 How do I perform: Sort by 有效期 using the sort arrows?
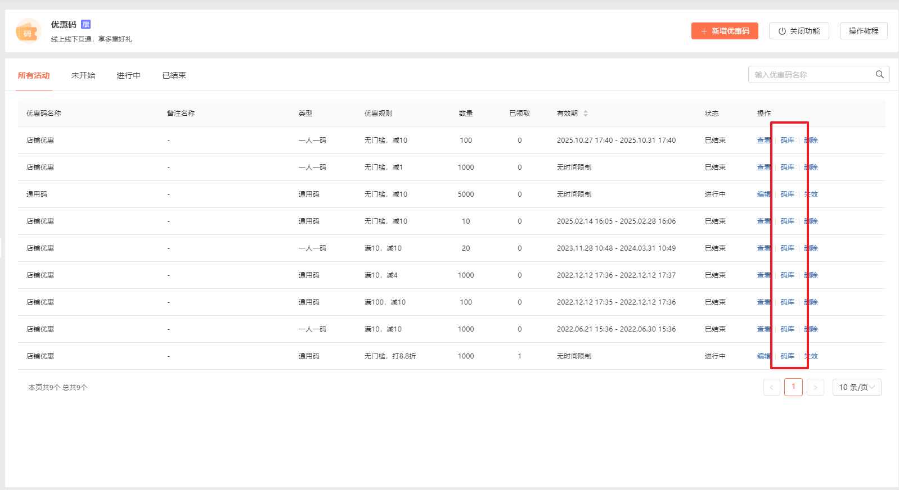[586, 114]
